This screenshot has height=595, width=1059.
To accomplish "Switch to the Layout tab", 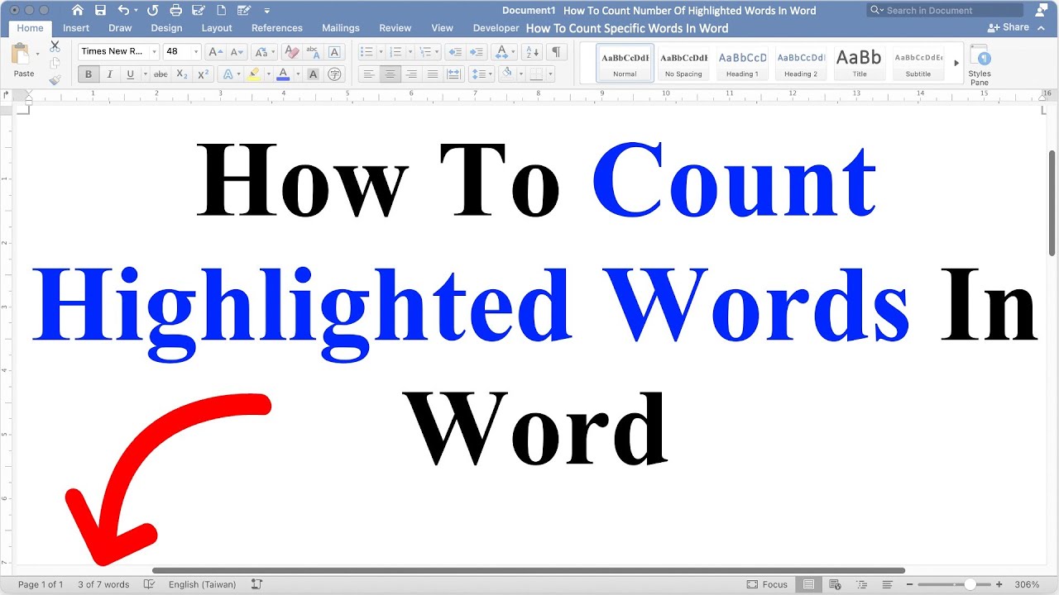I will tap(217, 28).
